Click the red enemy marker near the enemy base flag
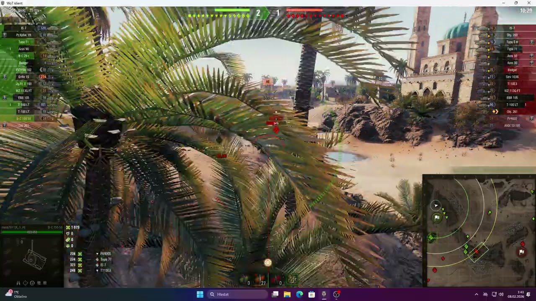Image resolution: width=536 pixels, height=301 pixels. click(523, 244)
